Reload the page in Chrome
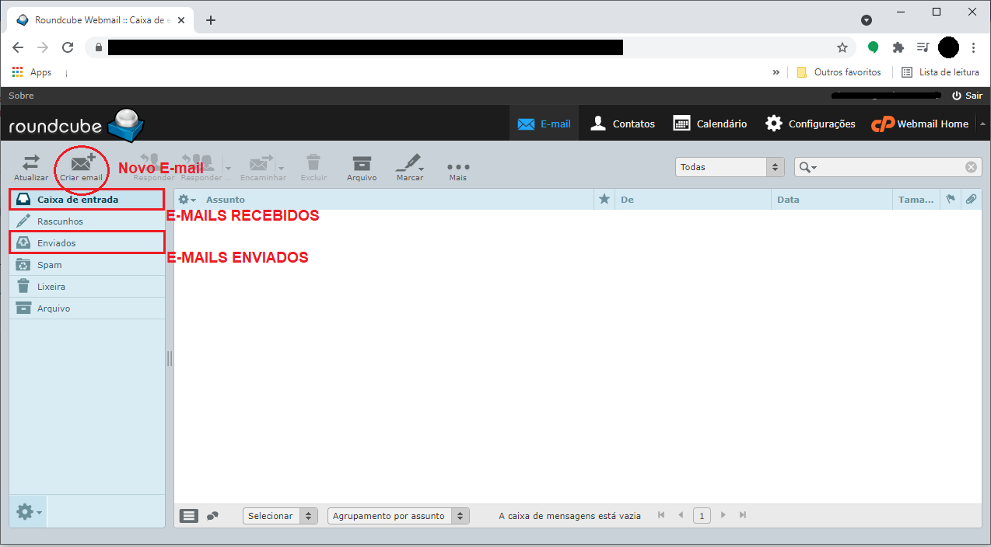Image resolution: width=991 pixels, height=547 pixels. (x=68, y=47)
